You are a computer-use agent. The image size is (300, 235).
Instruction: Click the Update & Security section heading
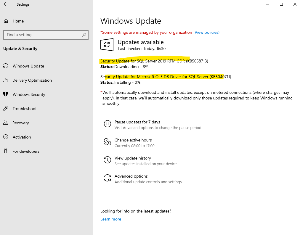pos(20,49)
